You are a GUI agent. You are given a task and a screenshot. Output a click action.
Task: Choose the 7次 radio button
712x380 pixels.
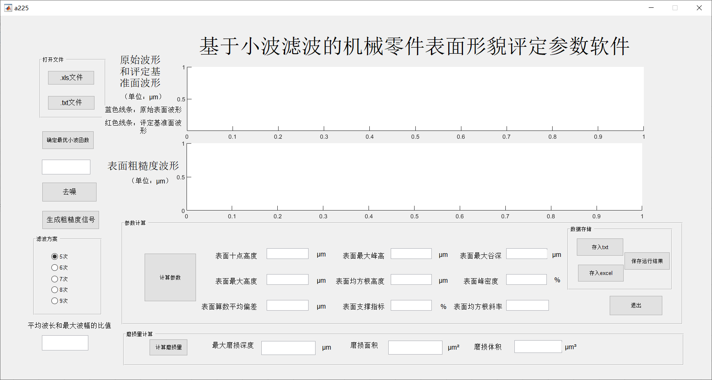pos(60,279)
